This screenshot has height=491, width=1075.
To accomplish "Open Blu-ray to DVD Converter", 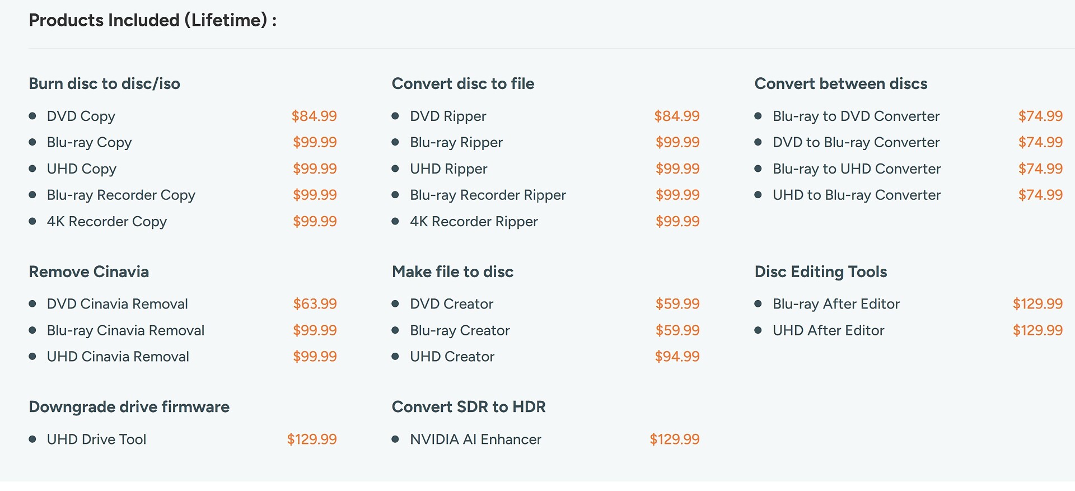I will 856,116.
